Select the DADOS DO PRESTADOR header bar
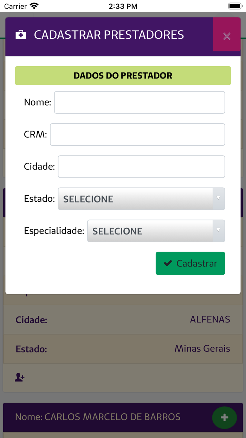The image size is (246, 438). coord(123,75)
